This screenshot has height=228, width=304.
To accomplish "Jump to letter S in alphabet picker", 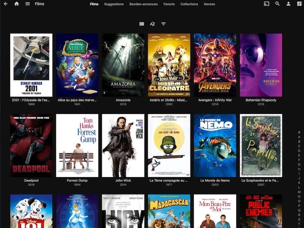I will (299, 219).
